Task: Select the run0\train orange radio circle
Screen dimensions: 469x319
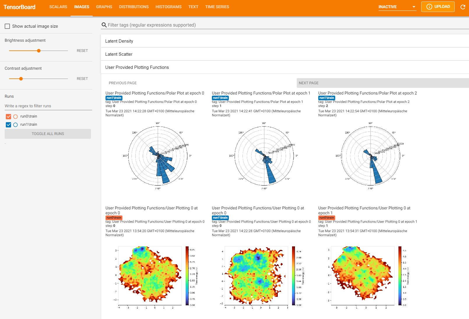Action: (15, 117)
